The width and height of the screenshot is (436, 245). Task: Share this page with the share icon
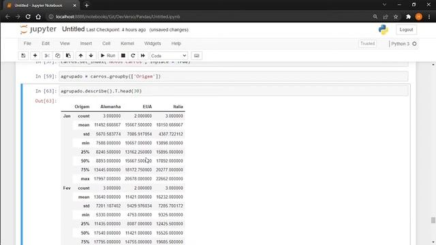(386, 16)
